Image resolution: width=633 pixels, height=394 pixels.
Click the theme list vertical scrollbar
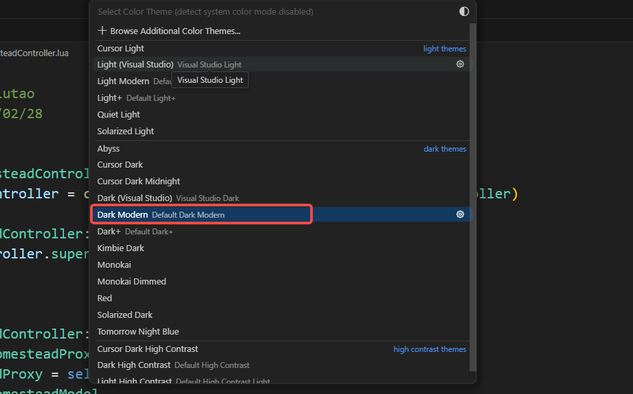[473, 197]
